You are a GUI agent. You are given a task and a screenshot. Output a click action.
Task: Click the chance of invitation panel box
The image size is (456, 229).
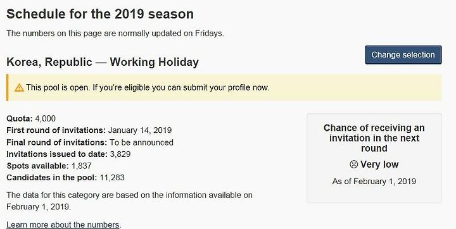coord(374,158)
